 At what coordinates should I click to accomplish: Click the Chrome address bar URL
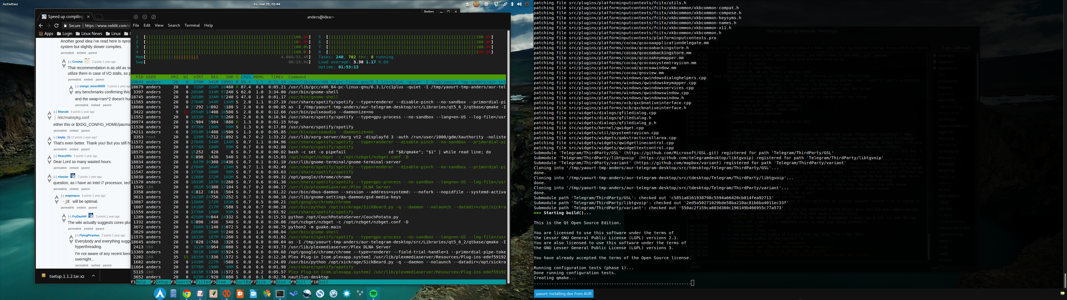click(x=107, y=26)
